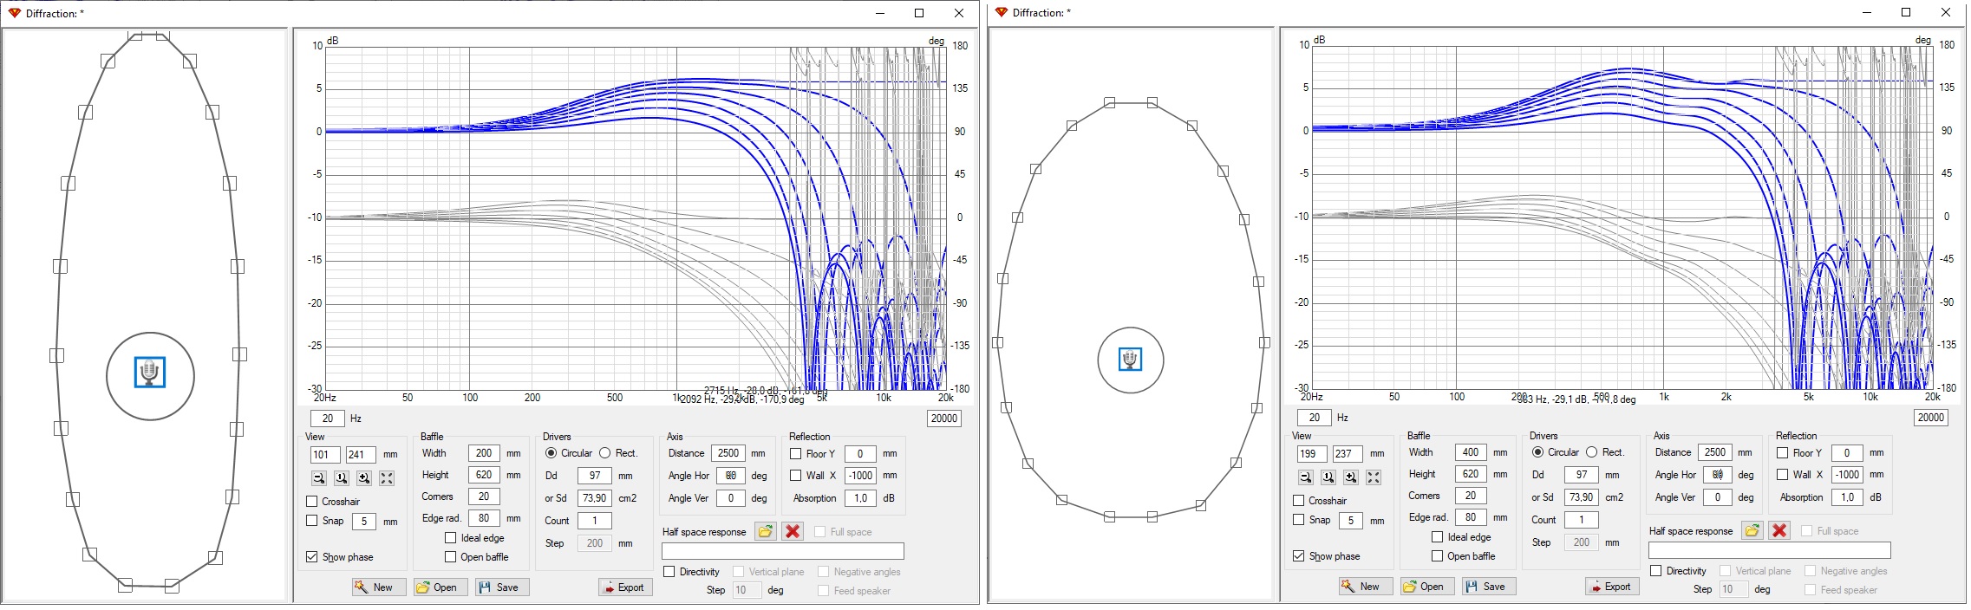This screenshot has width=1971, height=610.
Task: Enable Directivity checkbox in right window
Action: [1656, 571]
